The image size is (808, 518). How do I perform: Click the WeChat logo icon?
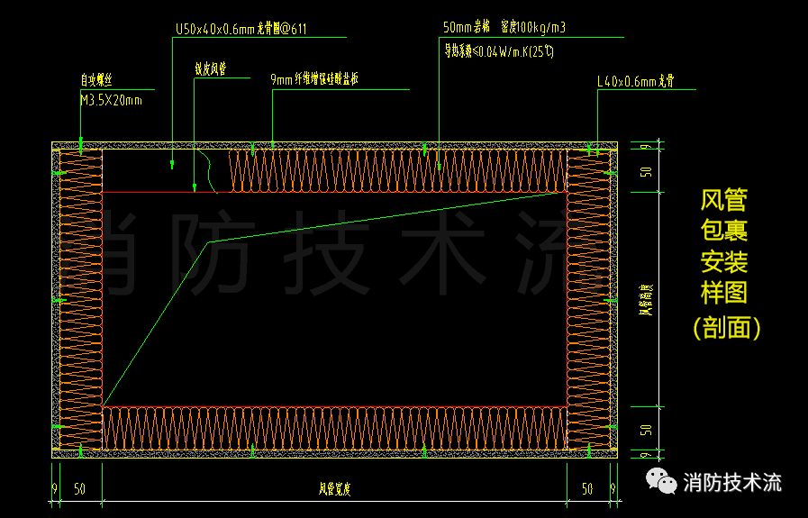[x=662, y=482]
